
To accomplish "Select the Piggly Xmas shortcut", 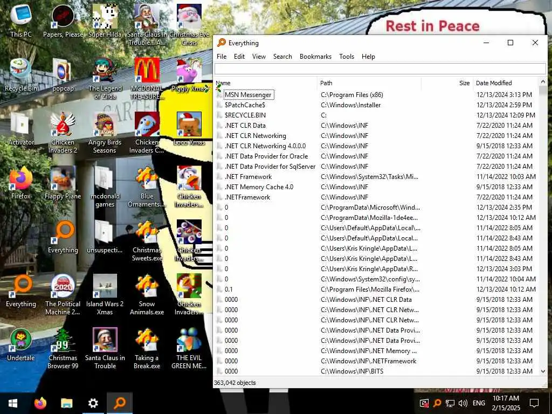I will tap(189, 74).
